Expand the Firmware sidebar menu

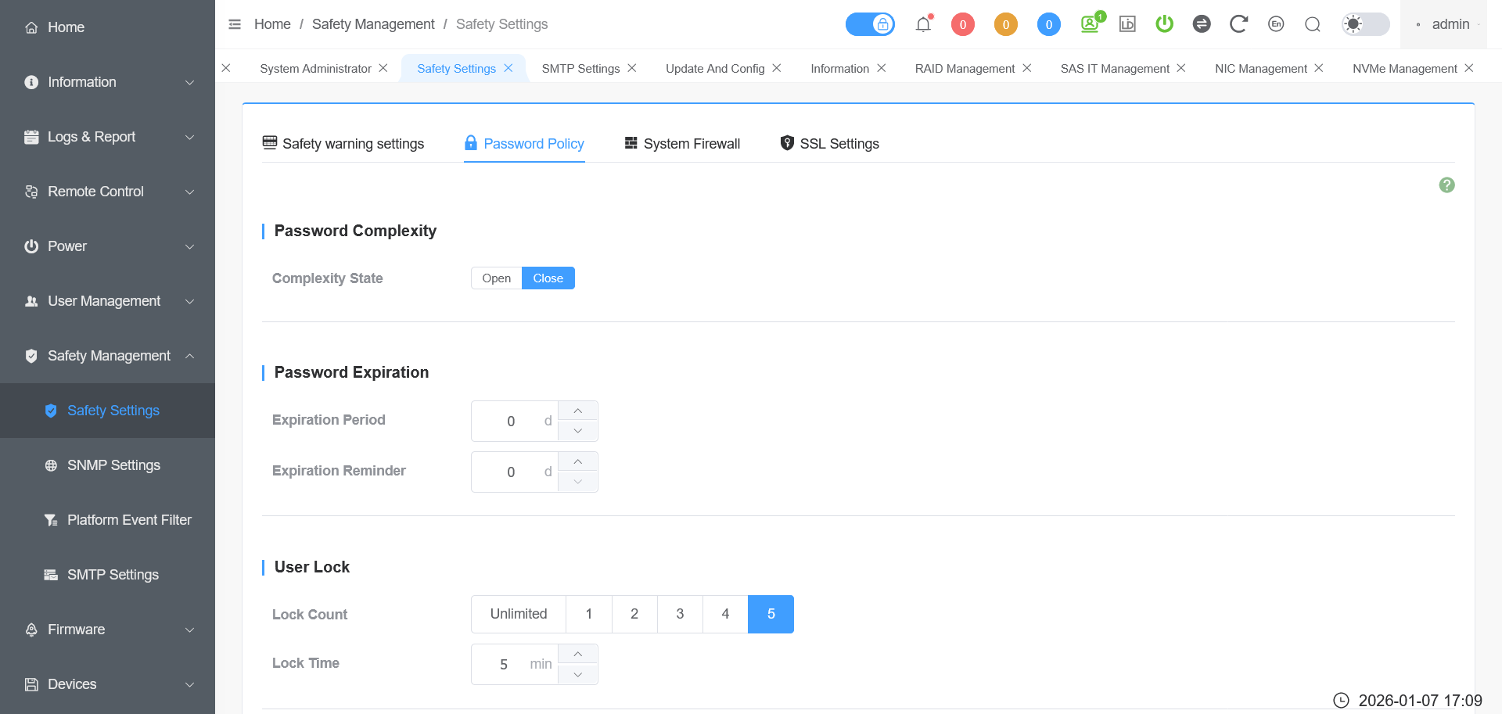click(108, 630)
